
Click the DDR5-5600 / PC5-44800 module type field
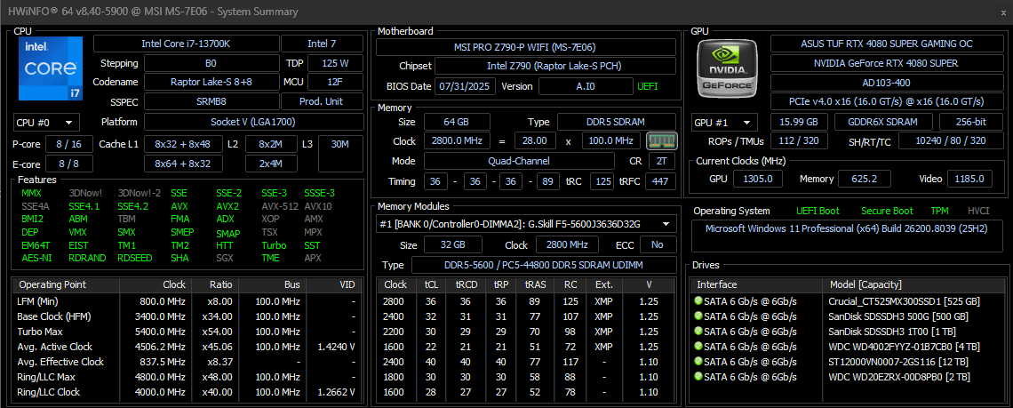point(543,265)
